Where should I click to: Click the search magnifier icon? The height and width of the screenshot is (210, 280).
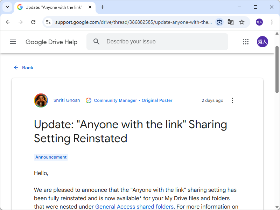(x=97, y=42)
